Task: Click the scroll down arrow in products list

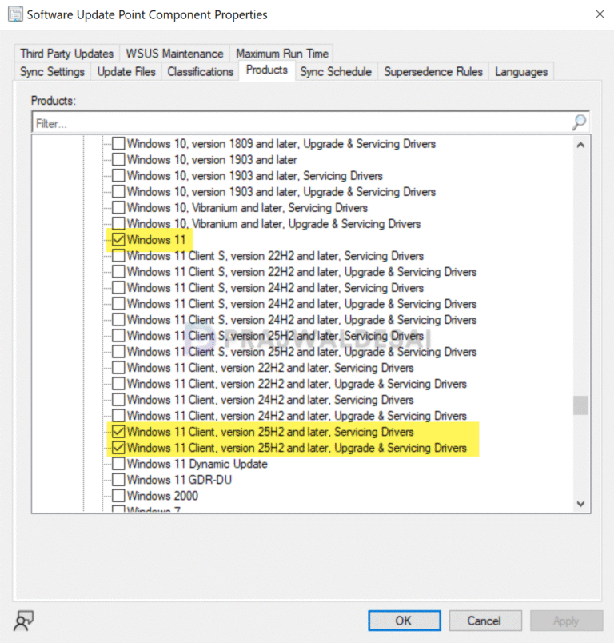Action: click(x=580, y=504)
